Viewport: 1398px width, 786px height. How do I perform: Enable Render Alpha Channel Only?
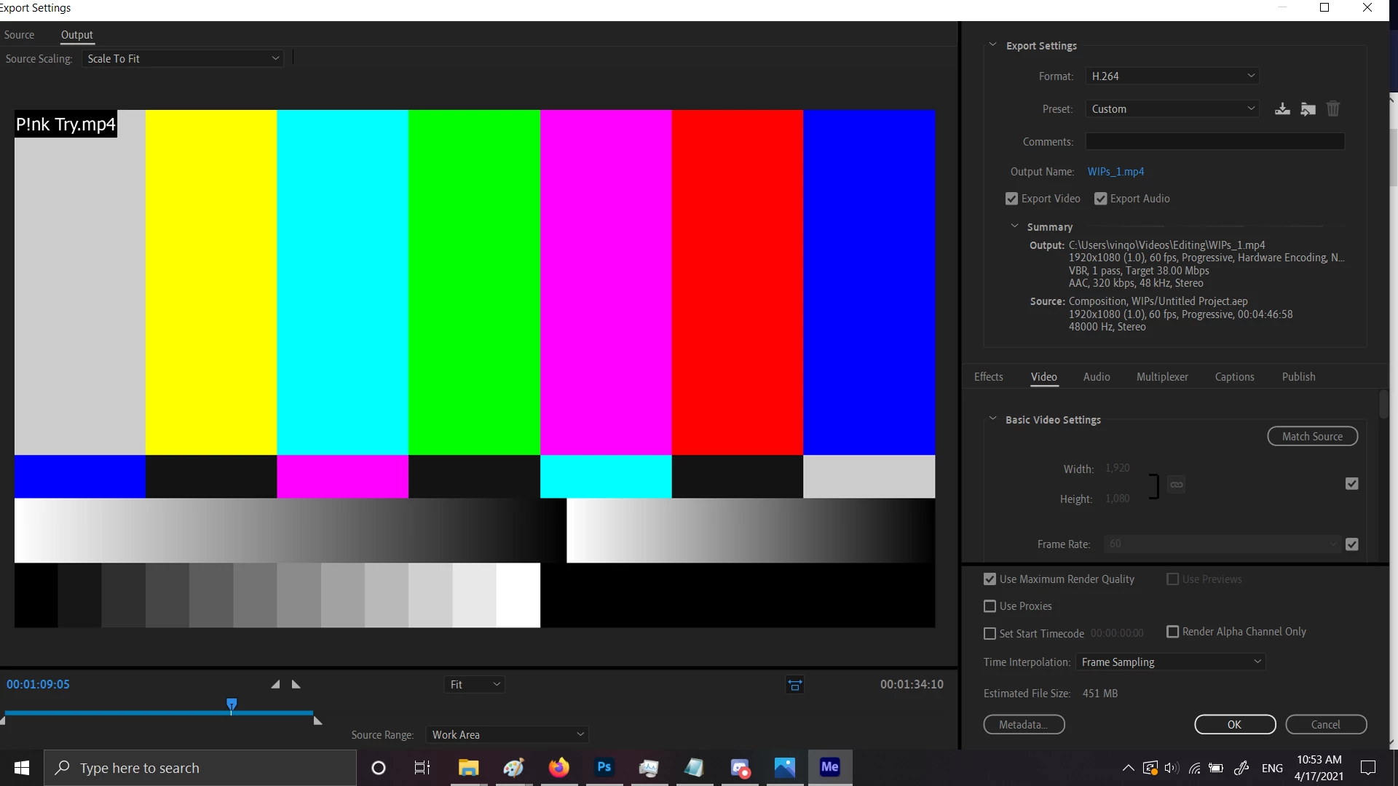tap(1172, 632)
